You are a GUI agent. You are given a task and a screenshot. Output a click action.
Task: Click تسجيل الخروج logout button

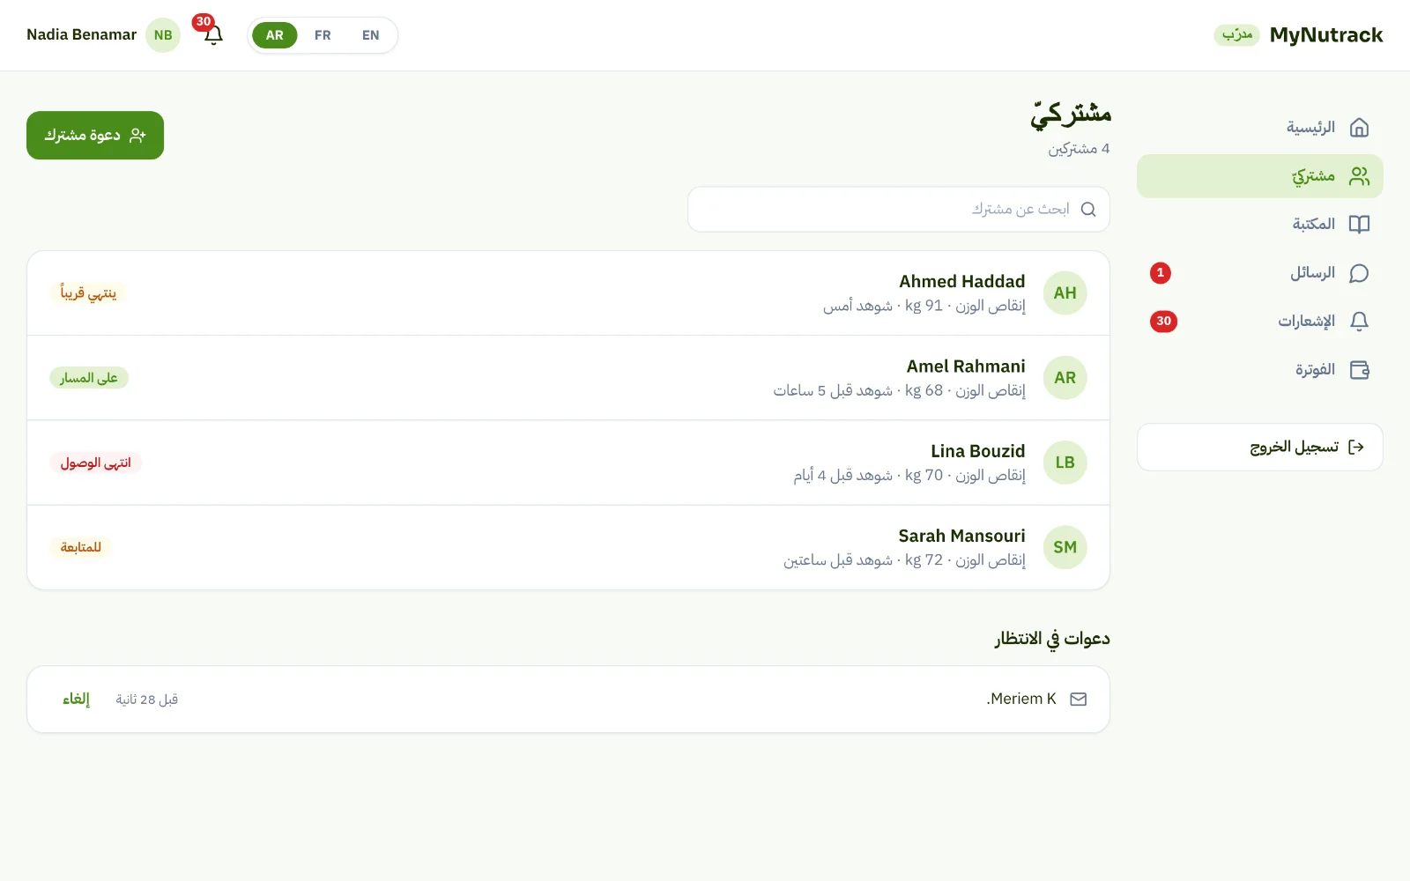coord(1260,448)
